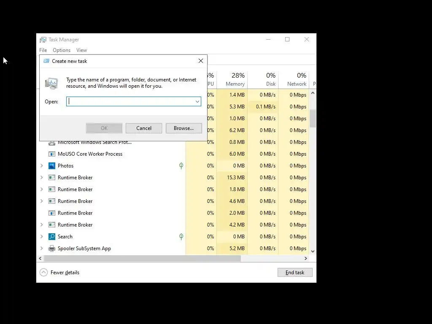
Task: Click the Create new task dialog title icon
Action: click(x=46, y=61)
